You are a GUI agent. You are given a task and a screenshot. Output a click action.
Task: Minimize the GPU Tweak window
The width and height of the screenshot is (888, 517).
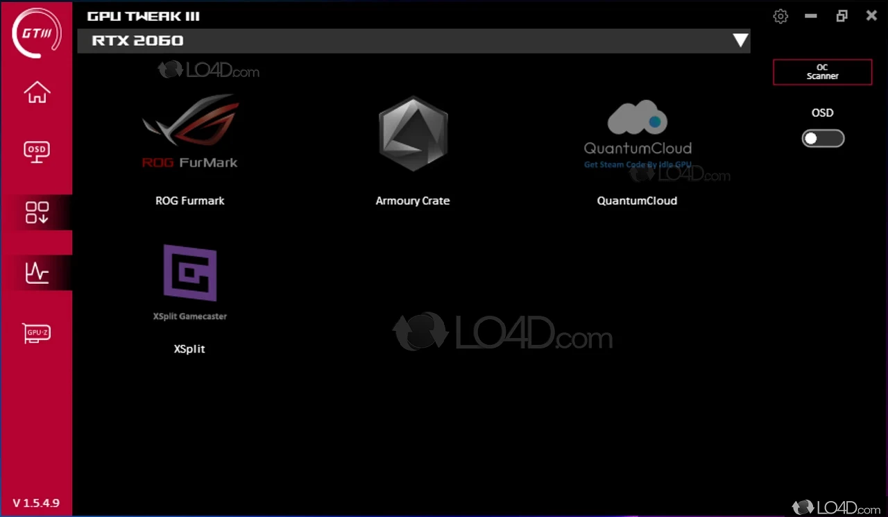pyautogui.click(x=811, y=16)
